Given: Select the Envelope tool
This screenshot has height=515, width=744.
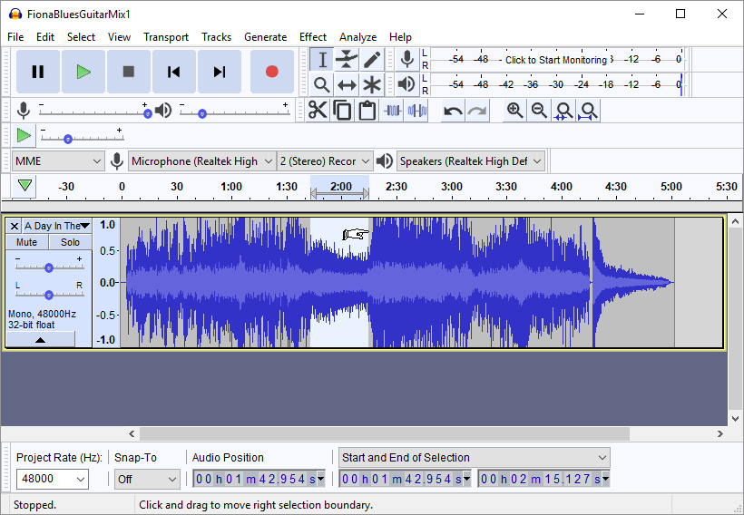Looking at the screenshot, I should pos(347,60).
